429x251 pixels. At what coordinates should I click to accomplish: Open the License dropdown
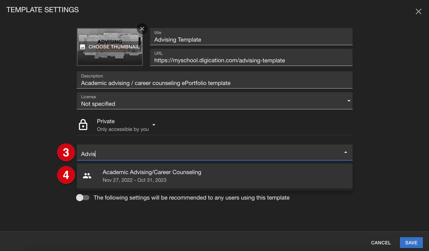point(215,101)
